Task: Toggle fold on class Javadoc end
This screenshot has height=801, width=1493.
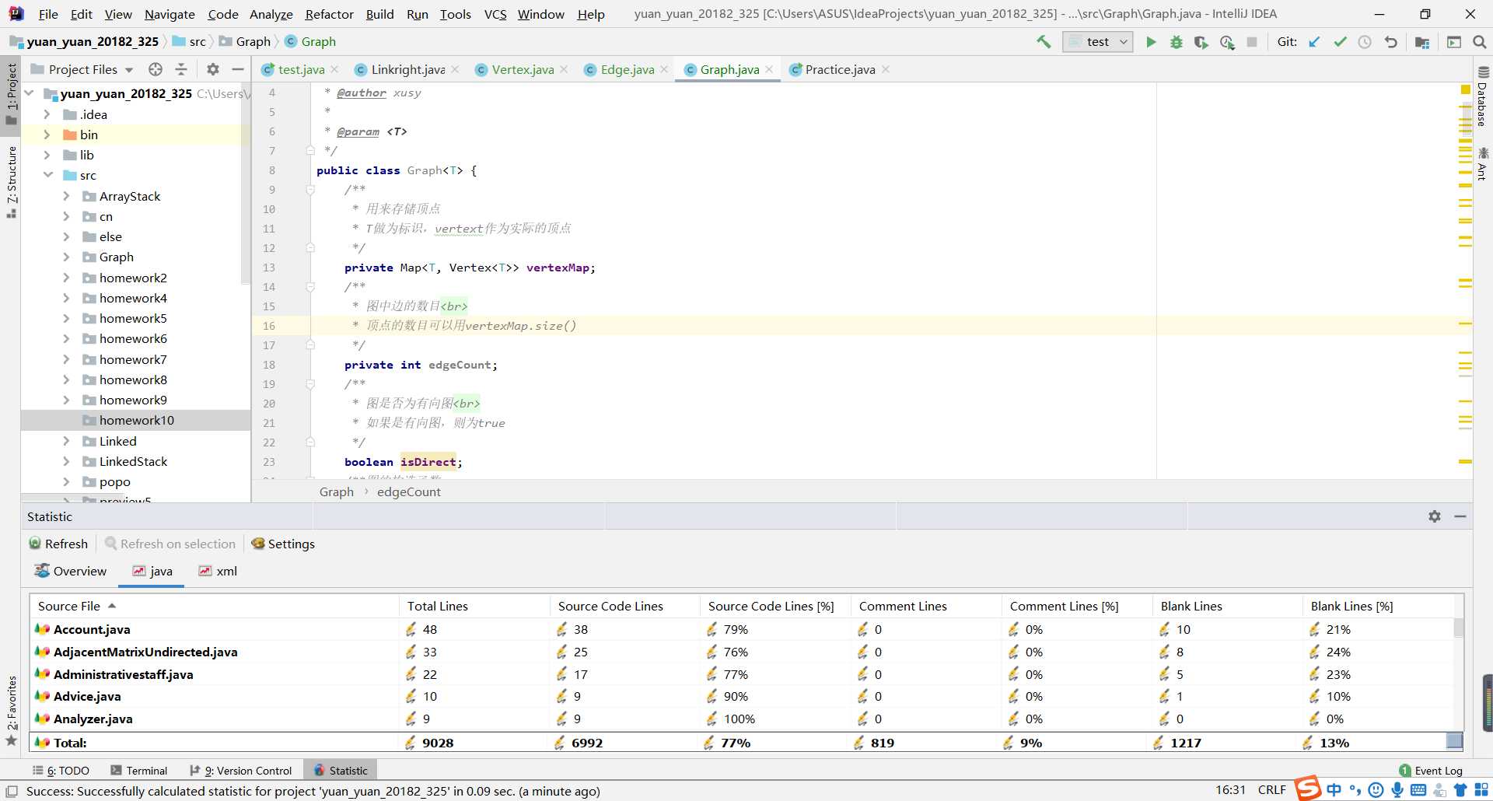Action: (x=310, y=151)
